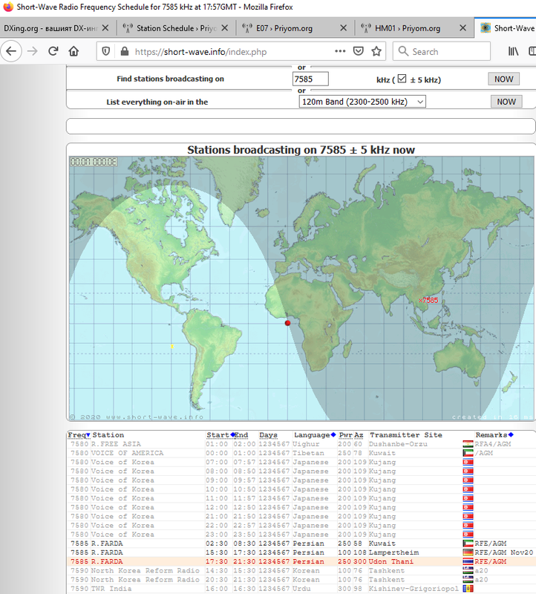Select the R.FREE ASIA station text
This screenshot has height=594, width=536.
116,444
